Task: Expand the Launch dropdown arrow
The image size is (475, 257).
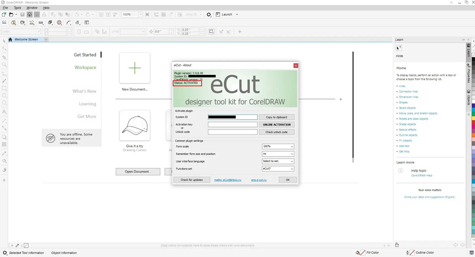Action: click(237, 15)
